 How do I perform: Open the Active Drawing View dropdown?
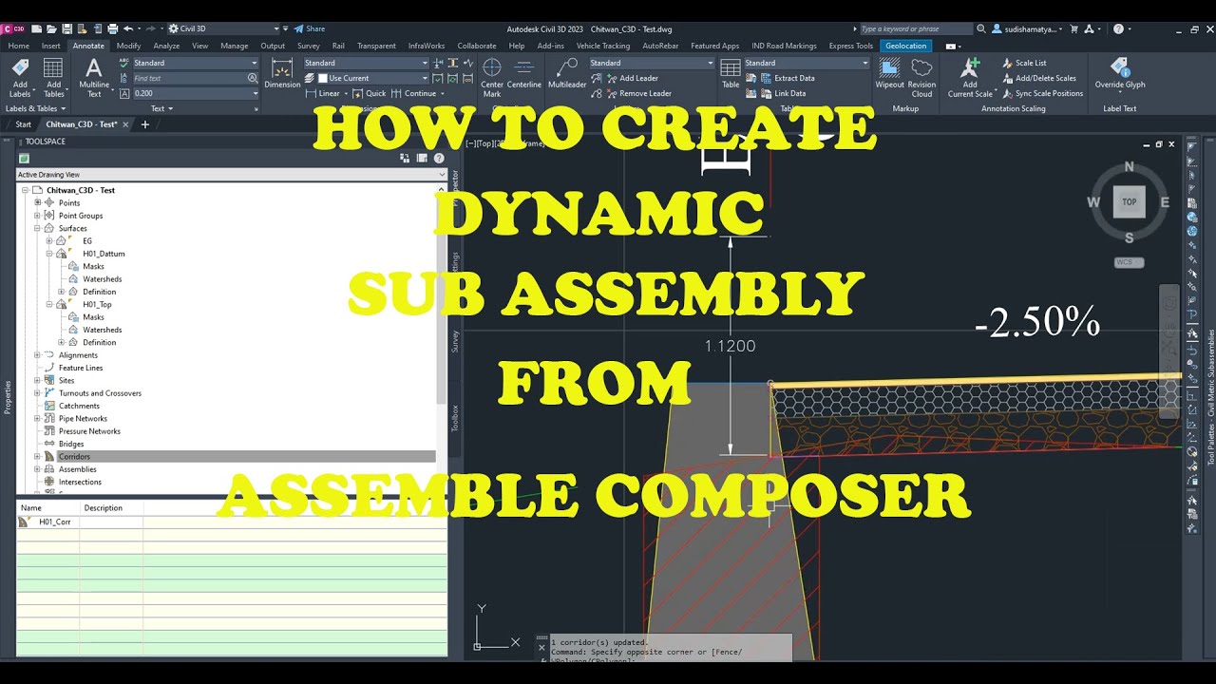click(231, 175)
